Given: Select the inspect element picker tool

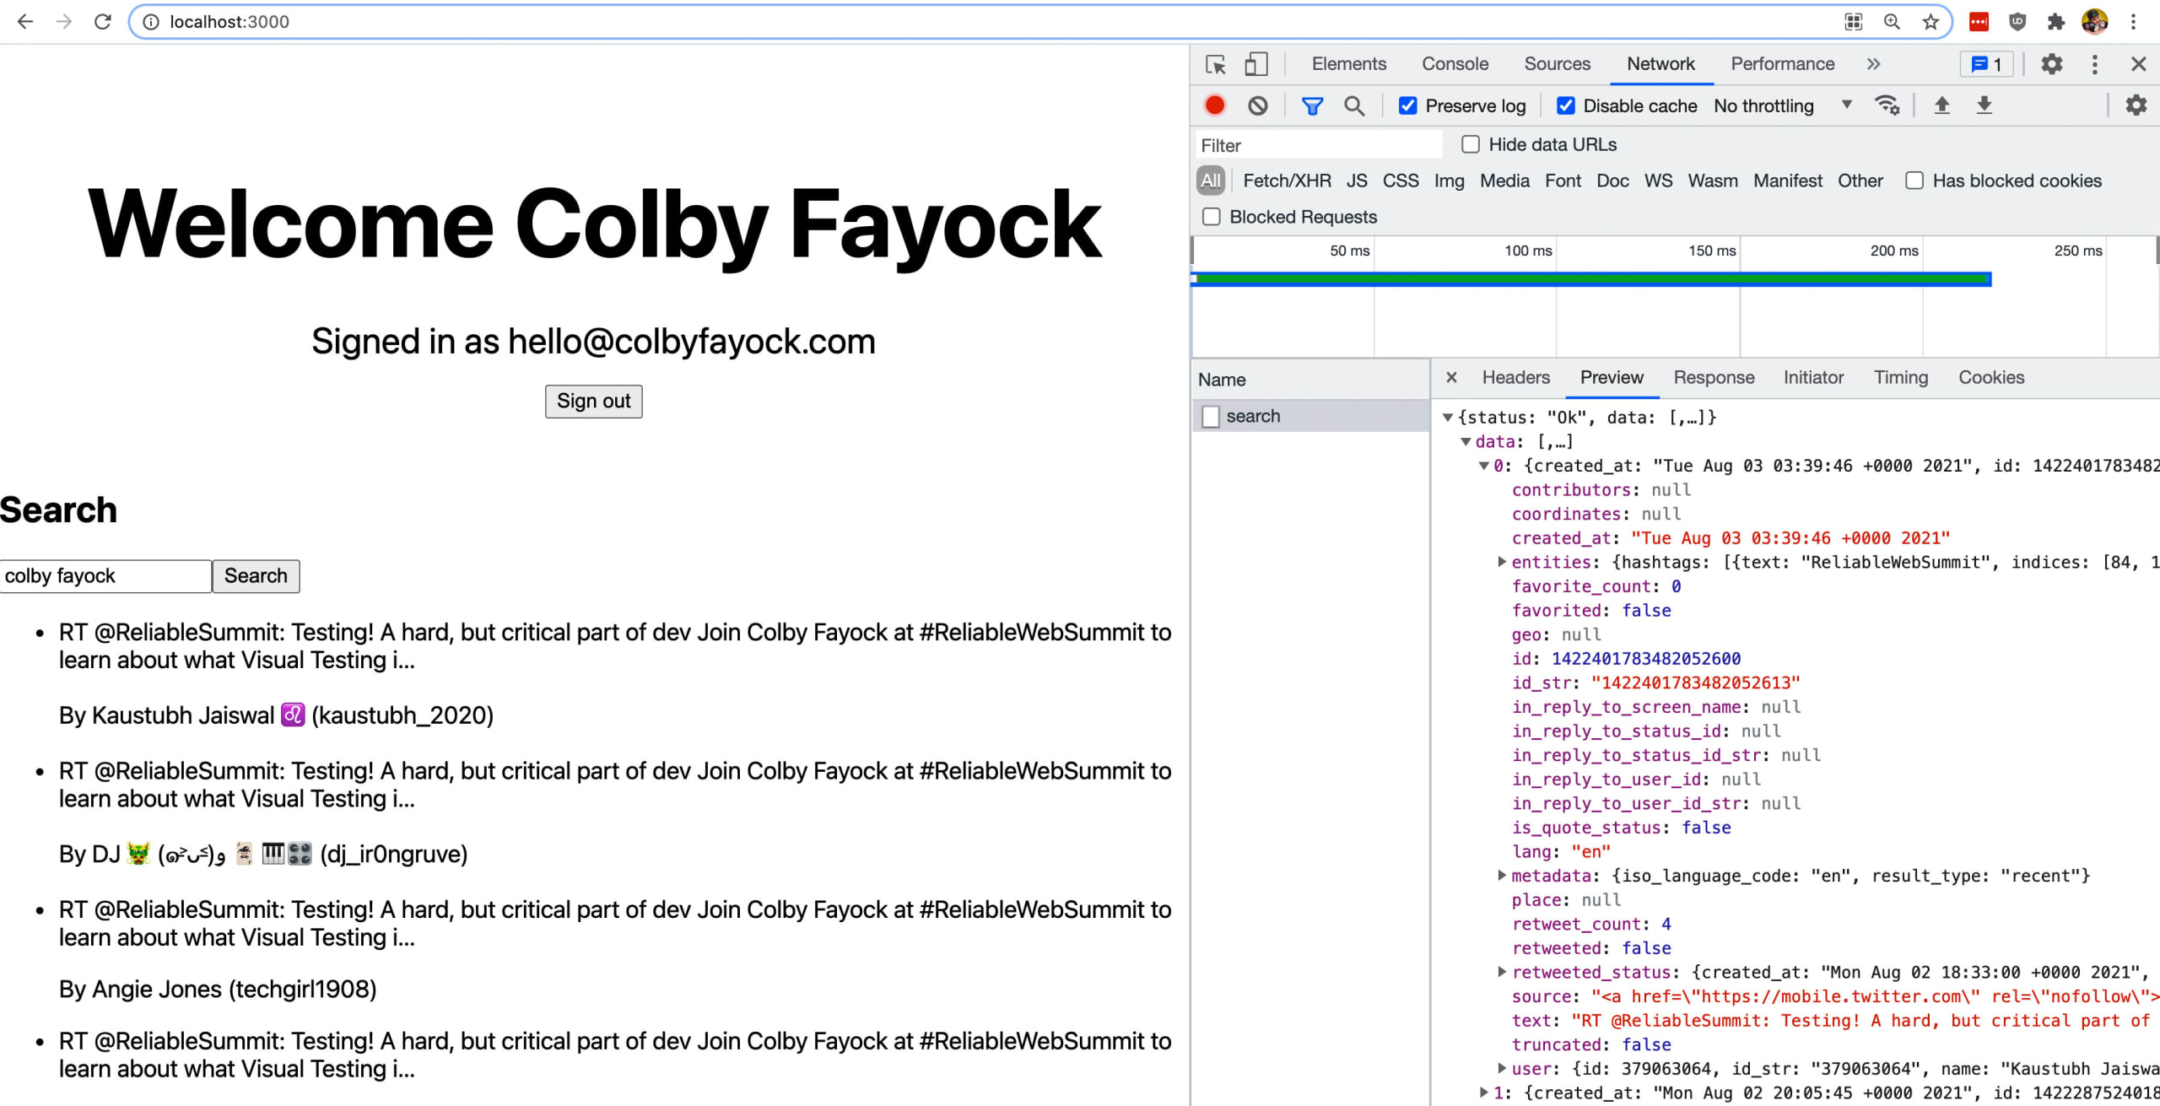Looking at the screenshot, I should pyautogui.click(x=1215, y=64).
